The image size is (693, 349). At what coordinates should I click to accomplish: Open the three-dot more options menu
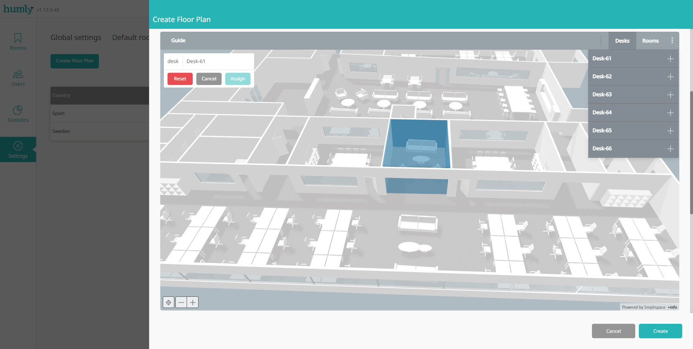tap(672, 40)
